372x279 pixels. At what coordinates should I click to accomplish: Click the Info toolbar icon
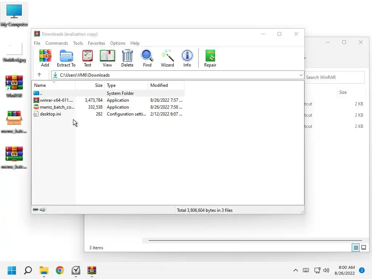[187, 58]
